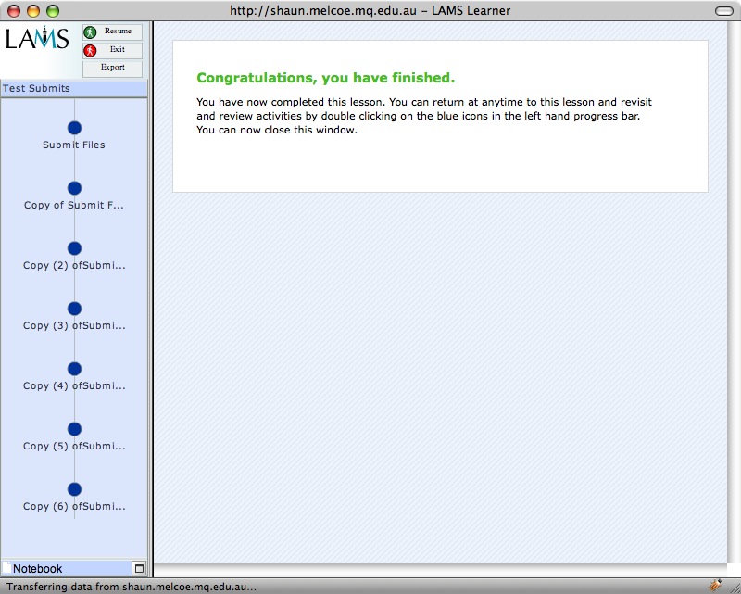Expand the Notebook panel with the square button
Image resolution: width=741 pixels, height=594 pixels.
(x=138, y=568)
